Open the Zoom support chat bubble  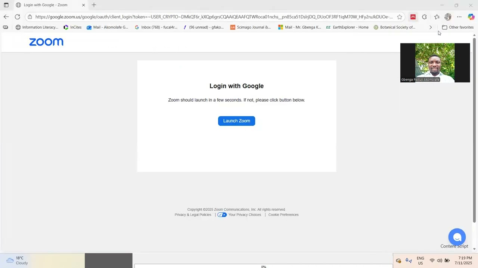click(x=457, y=237)
